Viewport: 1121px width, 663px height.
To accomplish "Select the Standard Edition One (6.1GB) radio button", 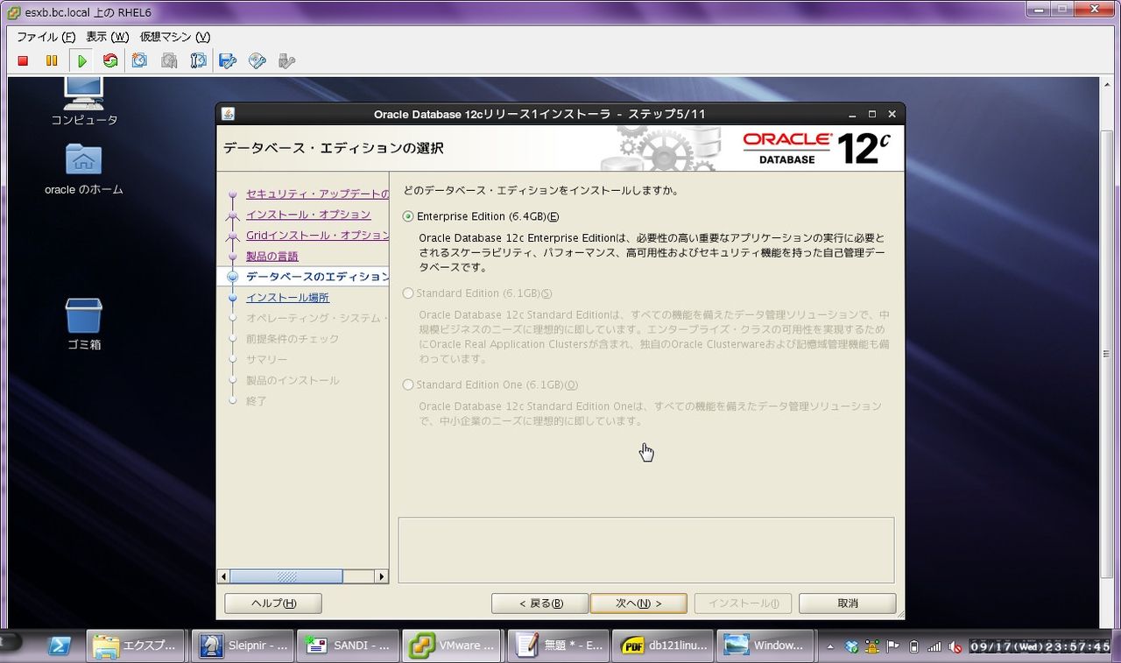I will coord(408,384).
